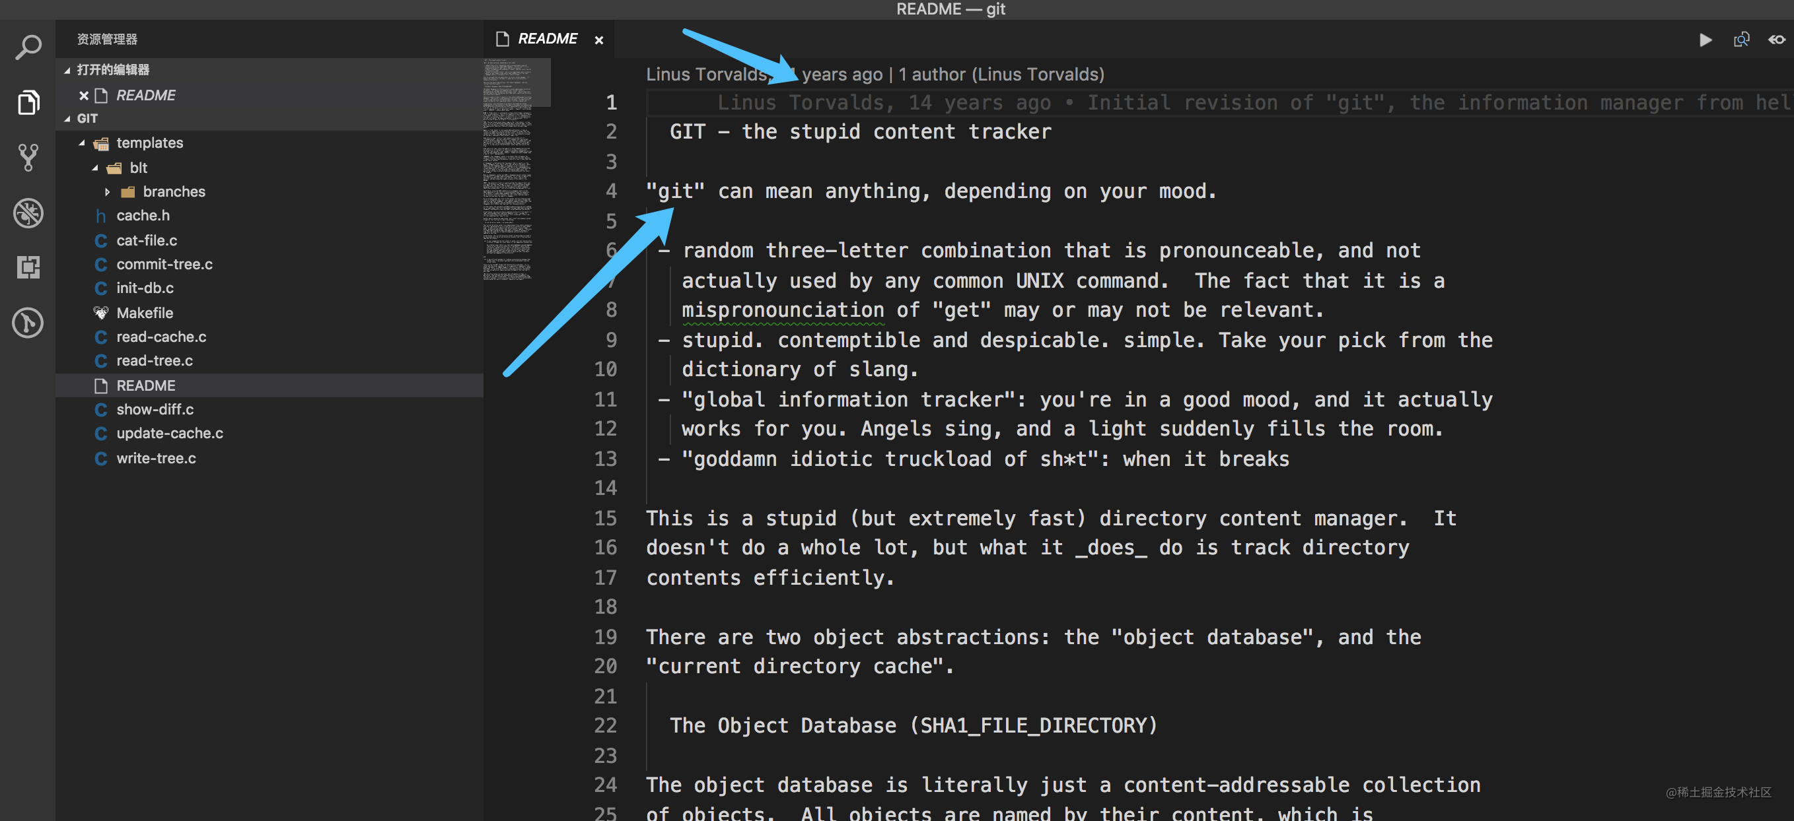Collapse the templates folder
Image resolution: width=1794 pixels, height=821 pixels.
point(82,143)
